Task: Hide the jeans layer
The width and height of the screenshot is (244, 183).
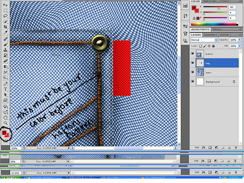Action: (193, 72)
